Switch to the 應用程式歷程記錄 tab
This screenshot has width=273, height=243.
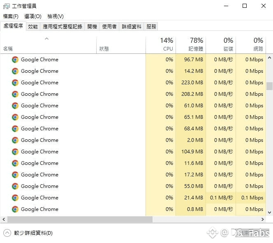(62, 26)
